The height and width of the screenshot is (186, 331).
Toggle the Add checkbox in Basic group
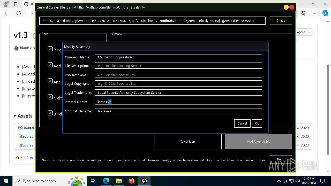[x=50, y=65]
